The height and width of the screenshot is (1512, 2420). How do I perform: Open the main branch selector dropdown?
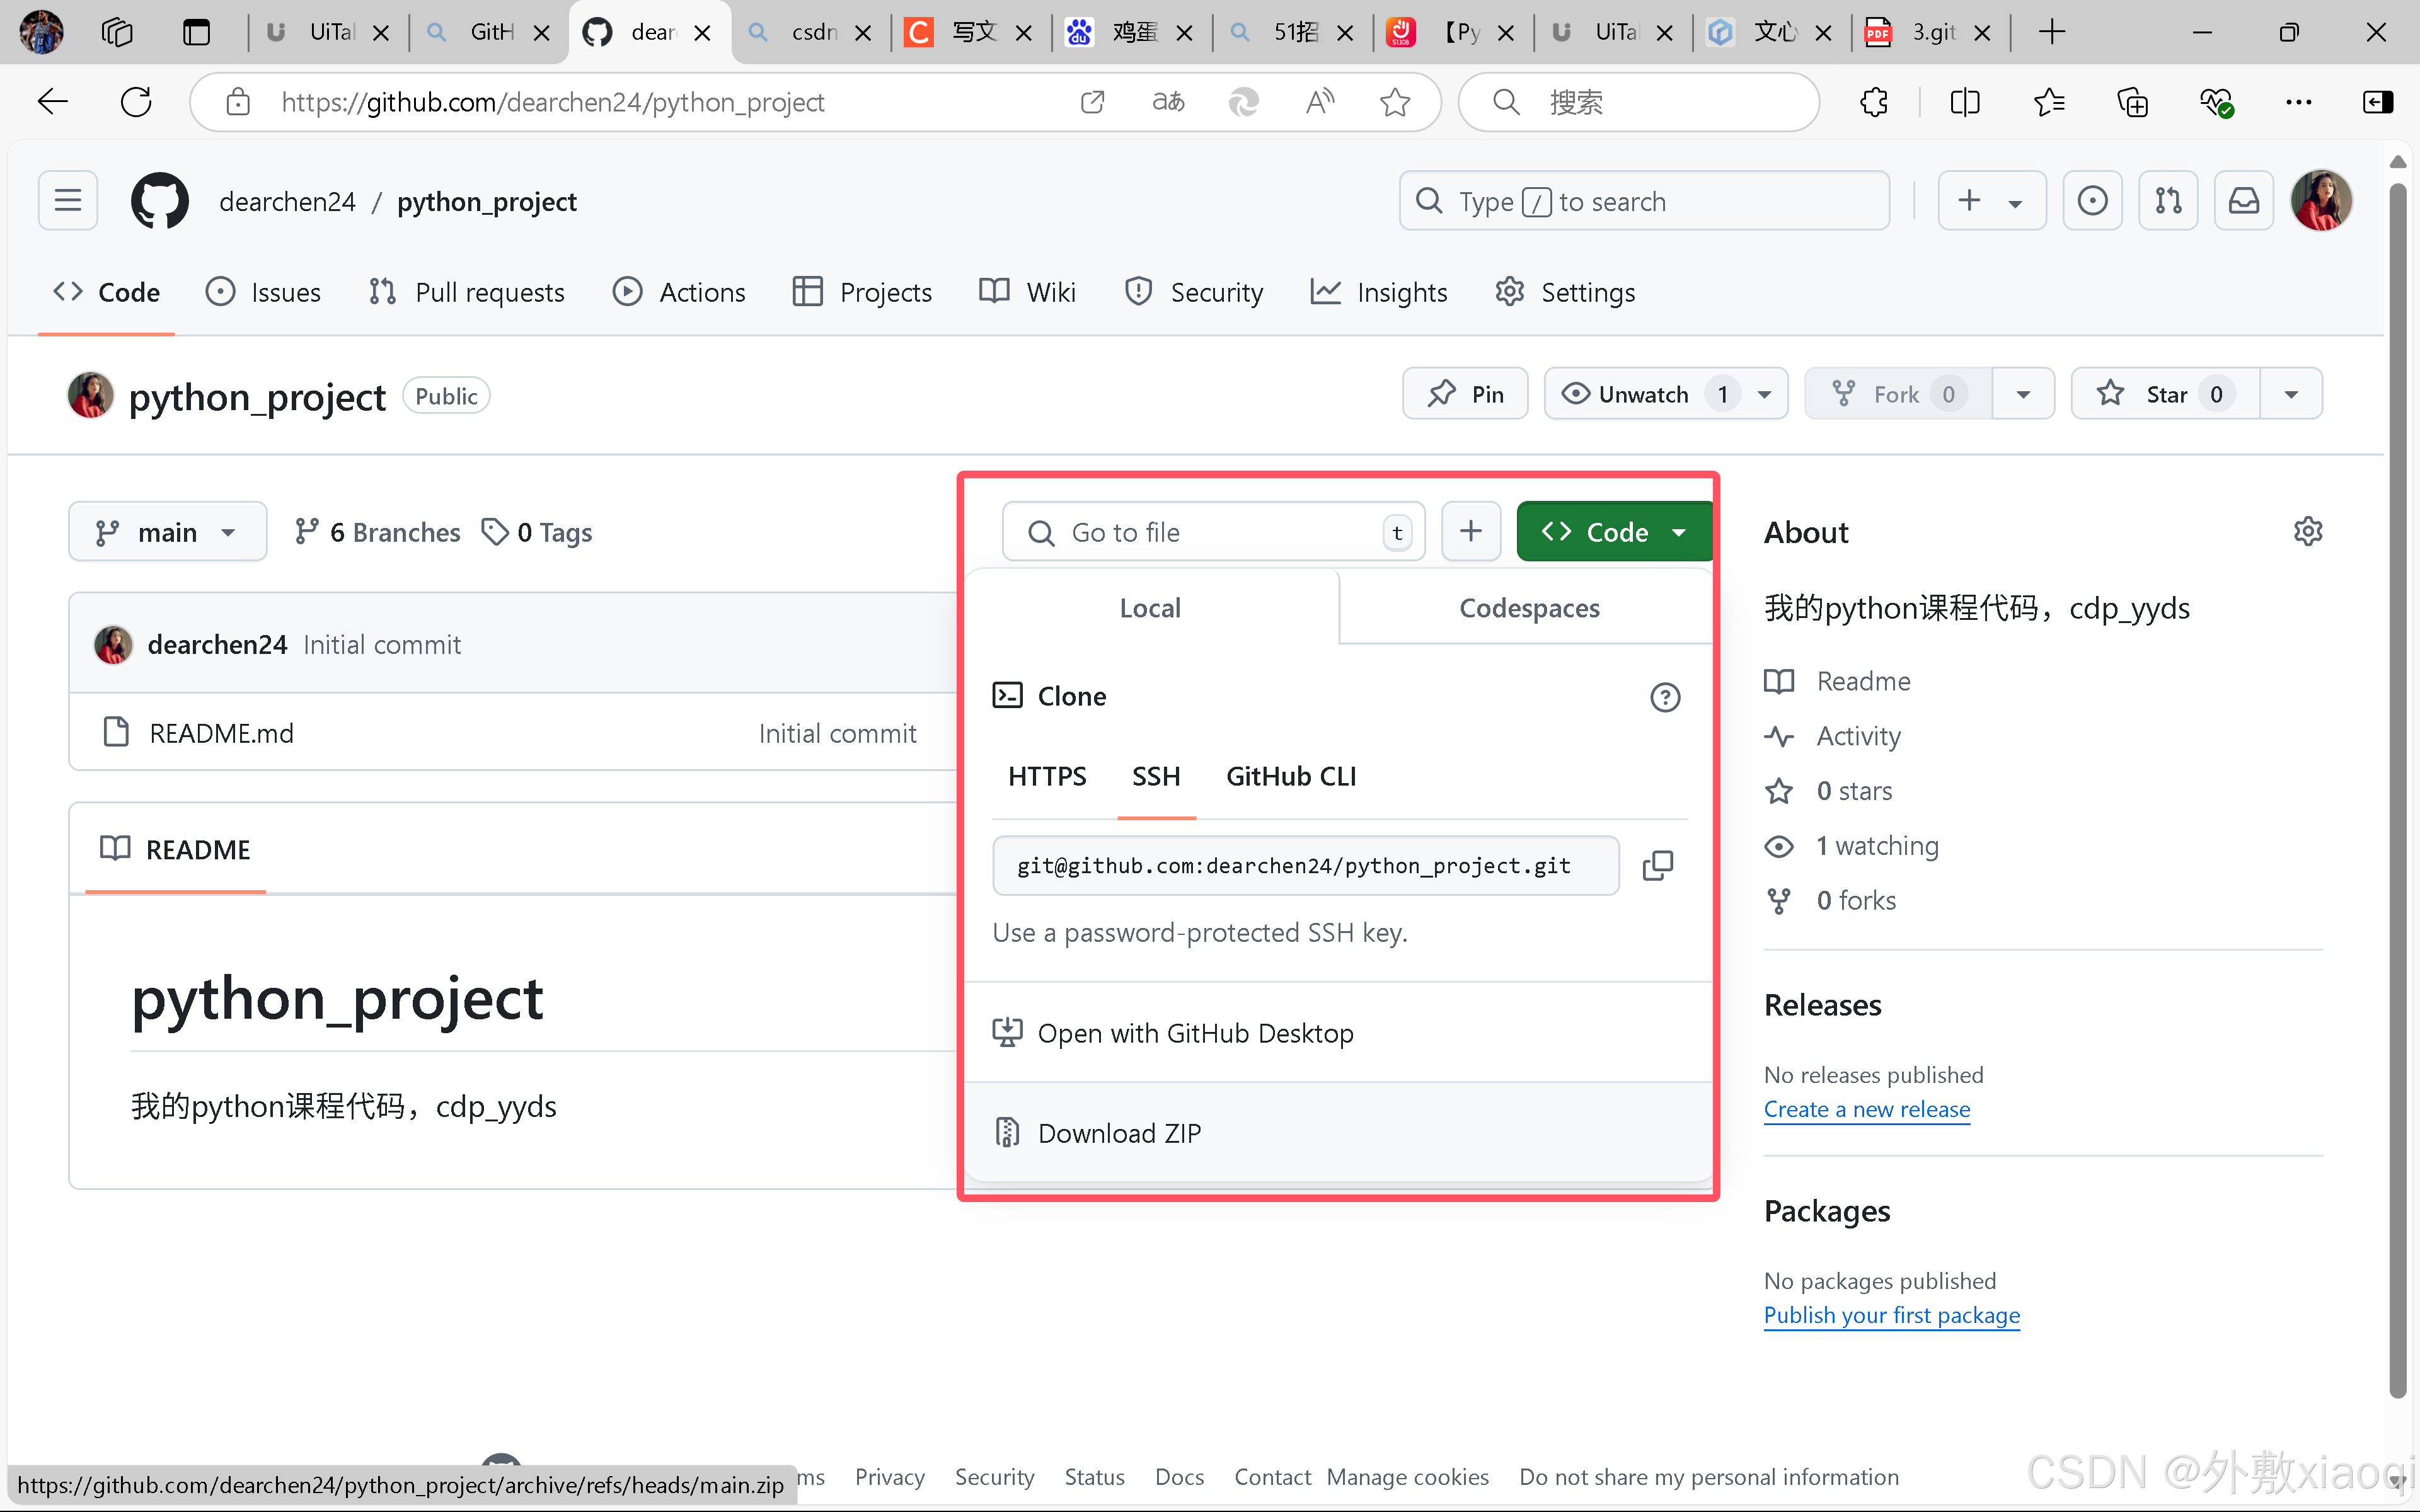[167, 531]
